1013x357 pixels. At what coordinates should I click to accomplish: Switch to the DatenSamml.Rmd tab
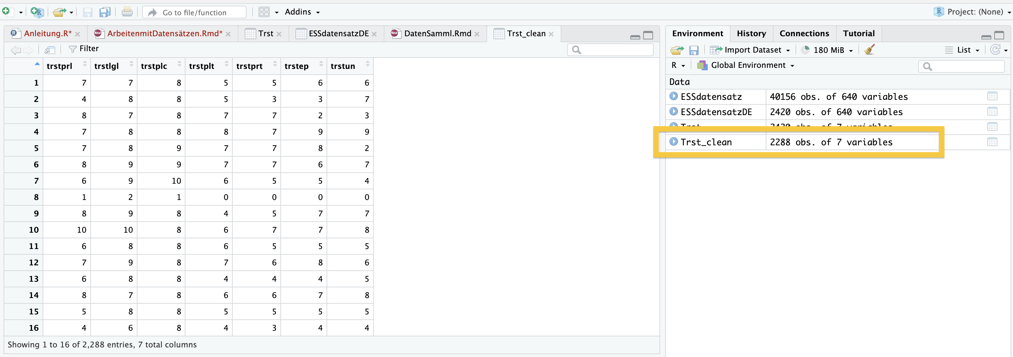[x=437, y=33]
